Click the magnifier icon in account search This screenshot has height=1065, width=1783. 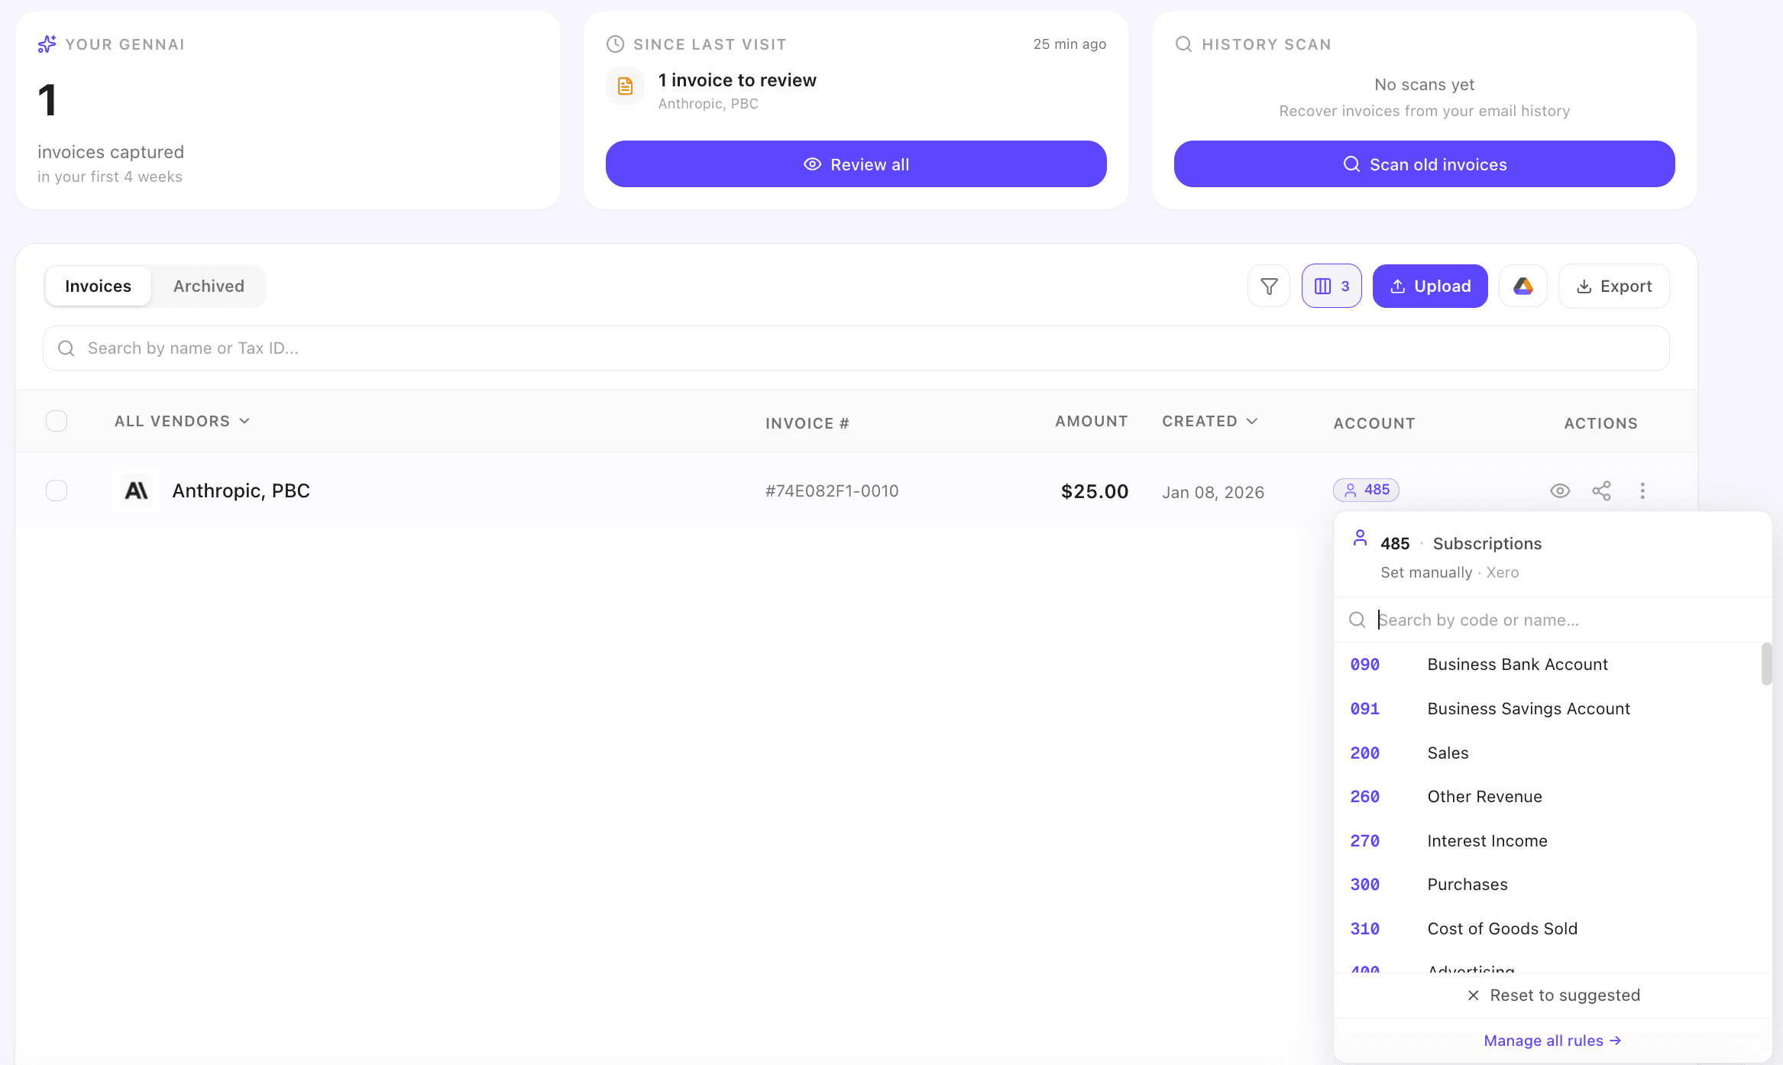point(1357,620)
